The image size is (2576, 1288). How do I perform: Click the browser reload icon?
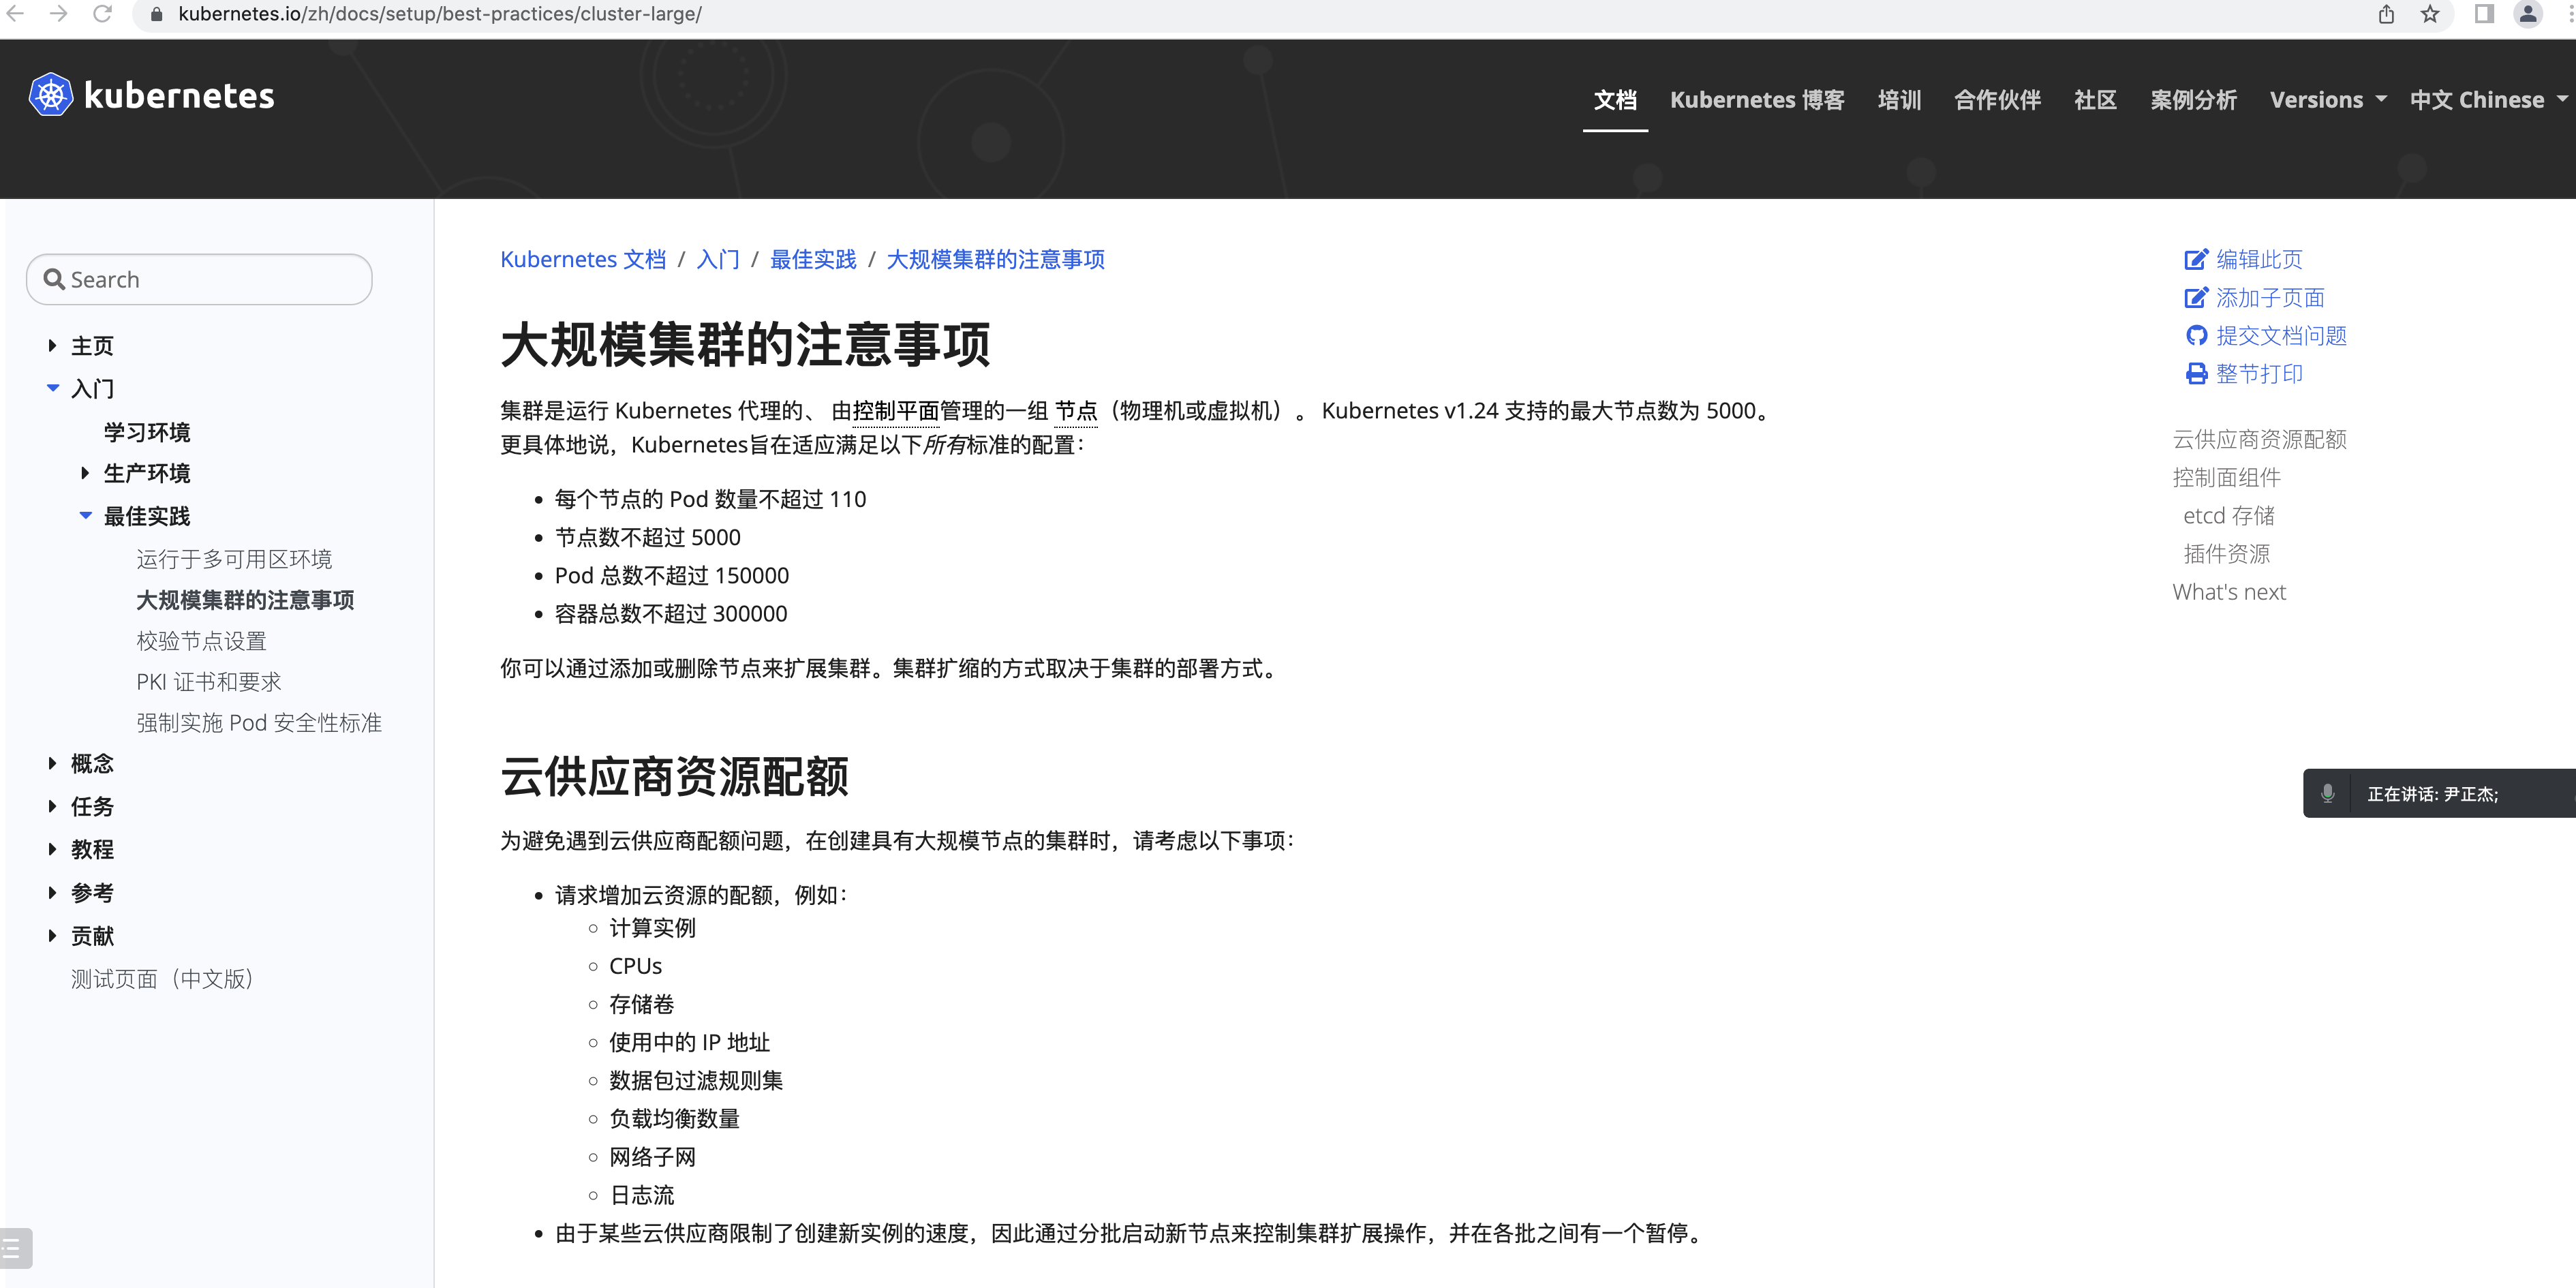click(x=103, y=14)
